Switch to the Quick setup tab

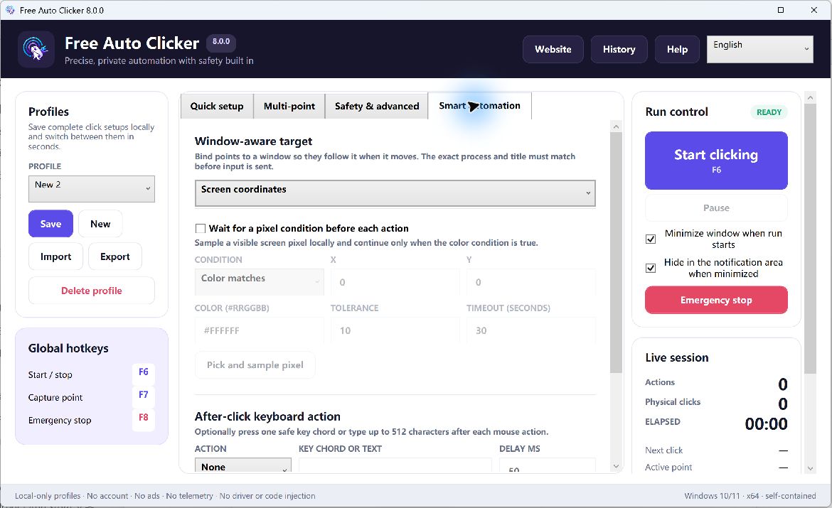pos(217,106)
